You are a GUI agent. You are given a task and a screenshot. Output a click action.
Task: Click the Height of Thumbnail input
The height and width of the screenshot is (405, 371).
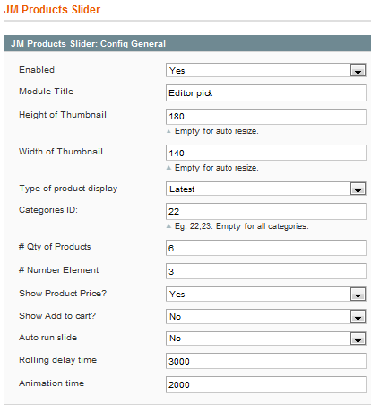[x=266, y=117]
